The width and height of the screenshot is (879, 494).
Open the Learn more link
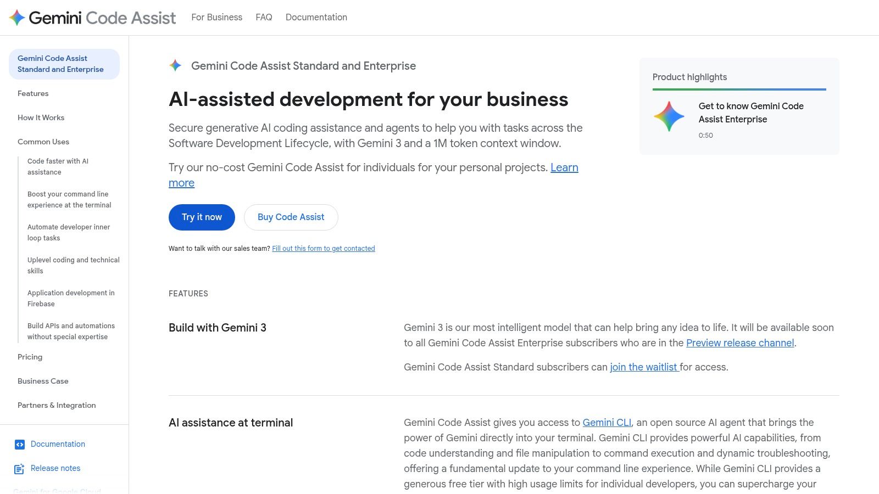tap(564, 167)
